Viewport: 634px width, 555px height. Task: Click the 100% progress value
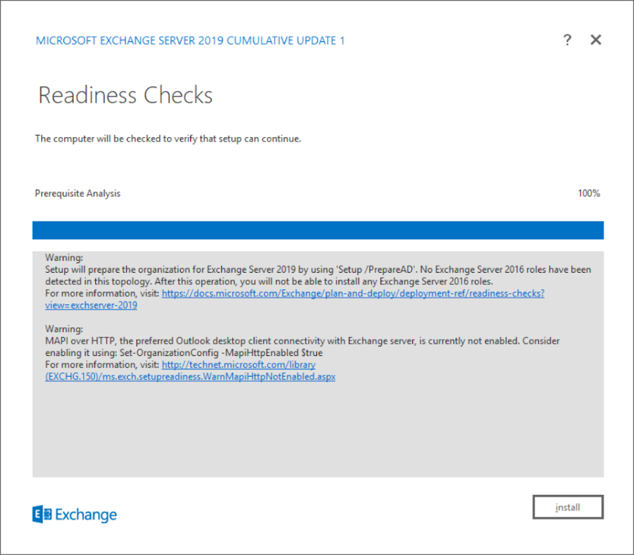589,194
